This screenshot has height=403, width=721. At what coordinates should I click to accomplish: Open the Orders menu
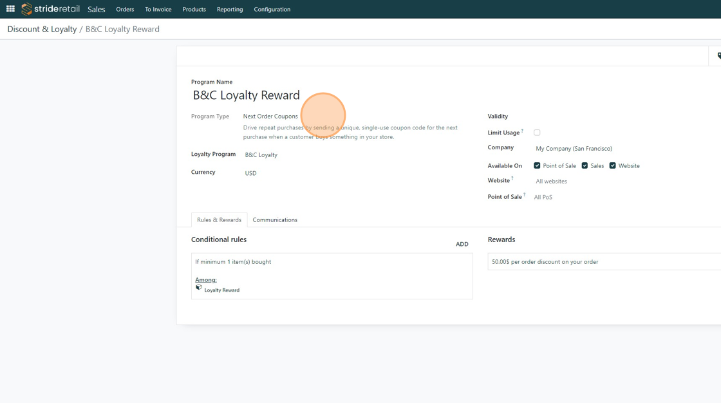pos(125,9)
